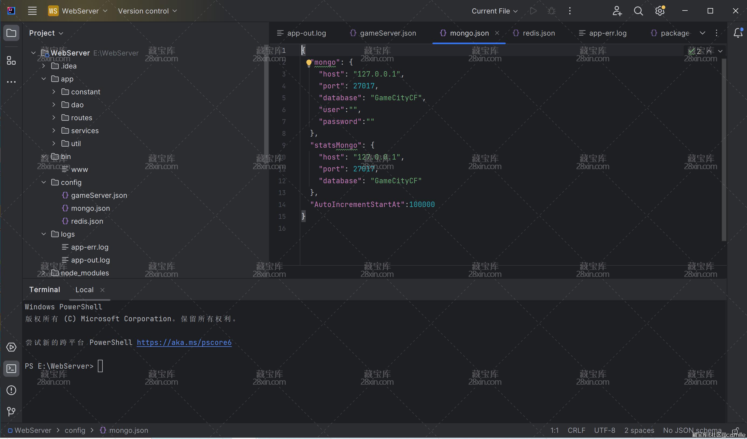Open the aka.ms/pscore6 link in terminal
Image resolution: width=747 pixels, height=439 pixels.
click(x=184, y=342)
